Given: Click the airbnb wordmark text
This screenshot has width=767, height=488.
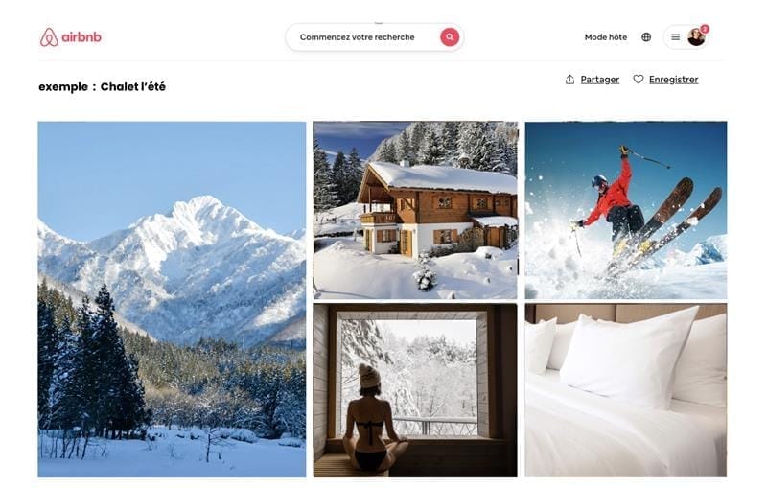Looking at the screenshot, I should pos(81,37).
